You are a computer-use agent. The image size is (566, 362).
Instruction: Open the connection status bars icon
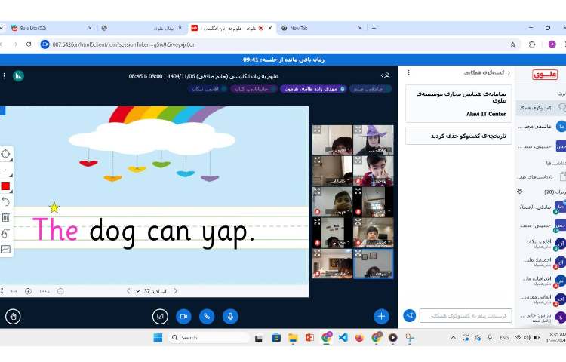pyautogui.click(x=18, y=75)
